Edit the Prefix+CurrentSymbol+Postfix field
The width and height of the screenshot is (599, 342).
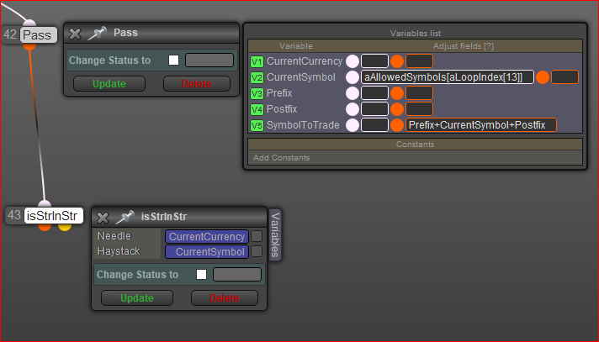(x=481, y=125)
